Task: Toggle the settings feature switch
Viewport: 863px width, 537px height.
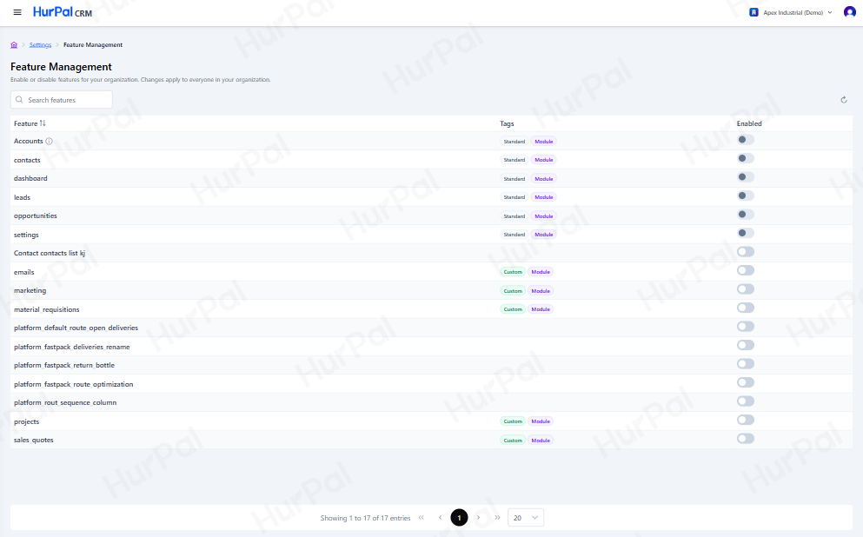Action: point(746,233)
